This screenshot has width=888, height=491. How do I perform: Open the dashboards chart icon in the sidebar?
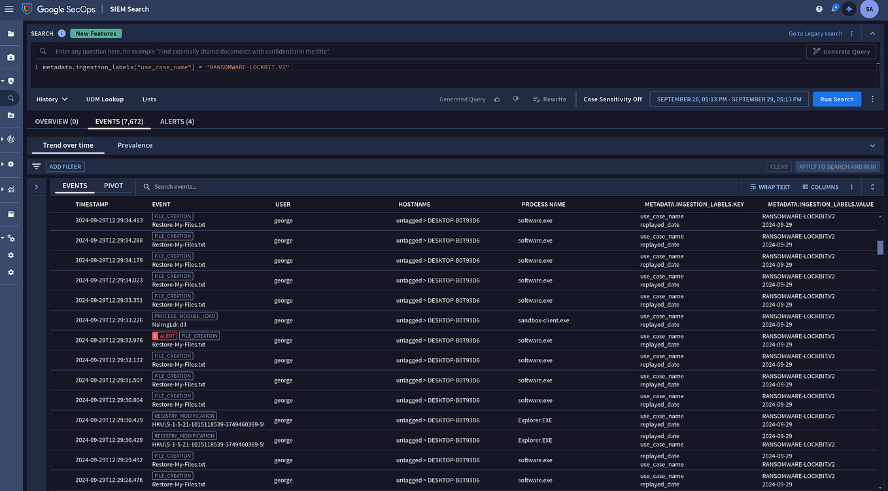10,188
